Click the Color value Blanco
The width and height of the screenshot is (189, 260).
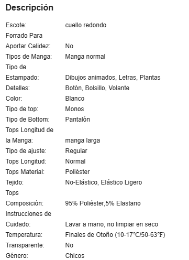pyautogui.click(x=75, y=99)
